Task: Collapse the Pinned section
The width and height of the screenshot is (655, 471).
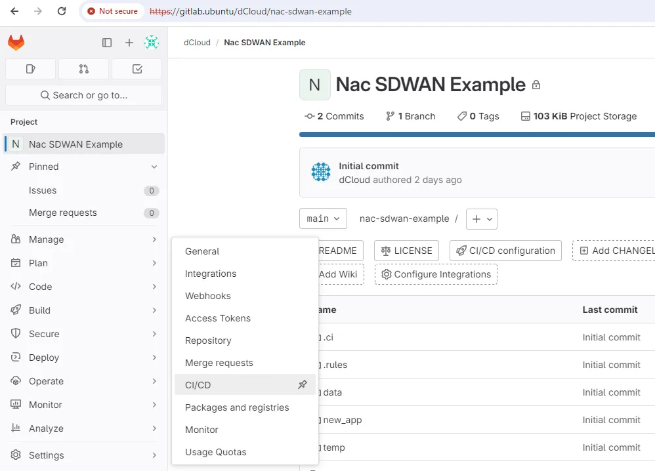Action: [x=154, y=167]
